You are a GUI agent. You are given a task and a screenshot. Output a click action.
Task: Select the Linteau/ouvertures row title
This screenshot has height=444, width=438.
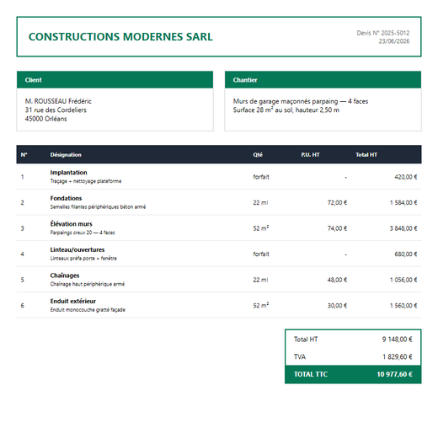(x=77, y=249)
